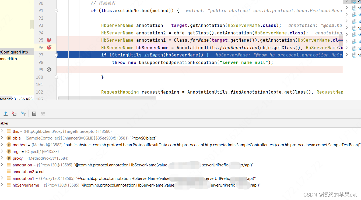361x200 pixels.
Task: Expand the 'annotation' $Proxy130 variable node
Action: click(2, 165)
